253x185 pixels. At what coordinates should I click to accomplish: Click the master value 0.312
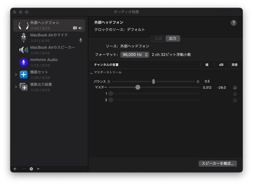point(207,88)
